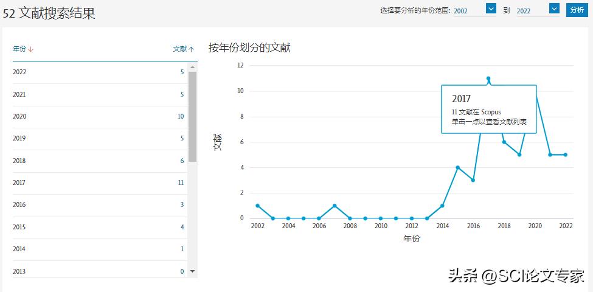Select the 2013 row year label
Viewport: 593px width, 292px height.
tap(19, 271)
